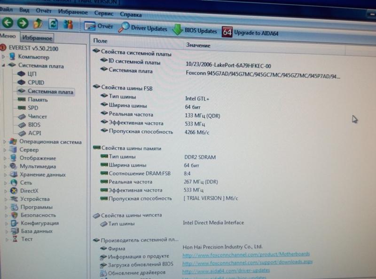Click the Refresh toolbar icon
Screen dimensions: 376x279
[53, 24]
